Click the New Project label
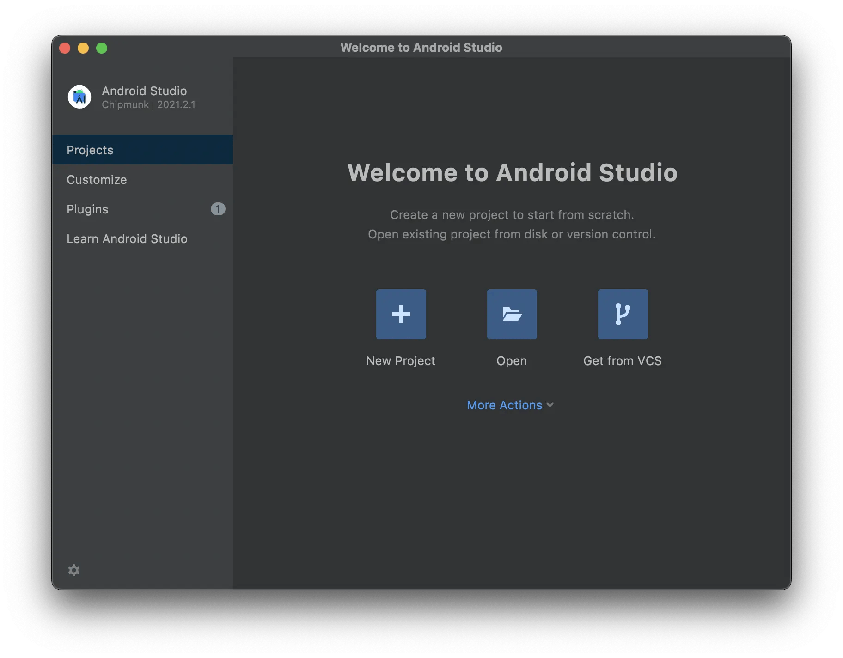Image resolution: width=843 pixels, height=658 pixels. pyautogui.click(x=401, y=361)
